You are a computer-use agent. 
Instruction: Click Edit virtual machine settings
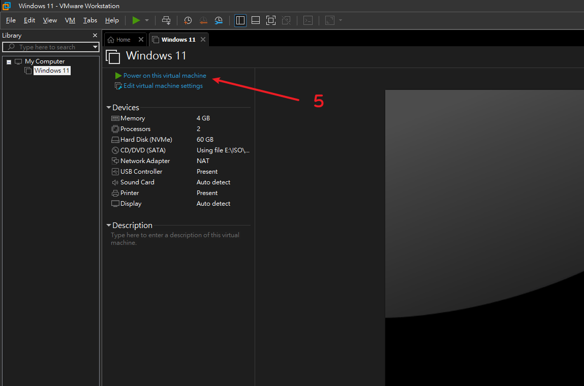click(x=163, y=86)
